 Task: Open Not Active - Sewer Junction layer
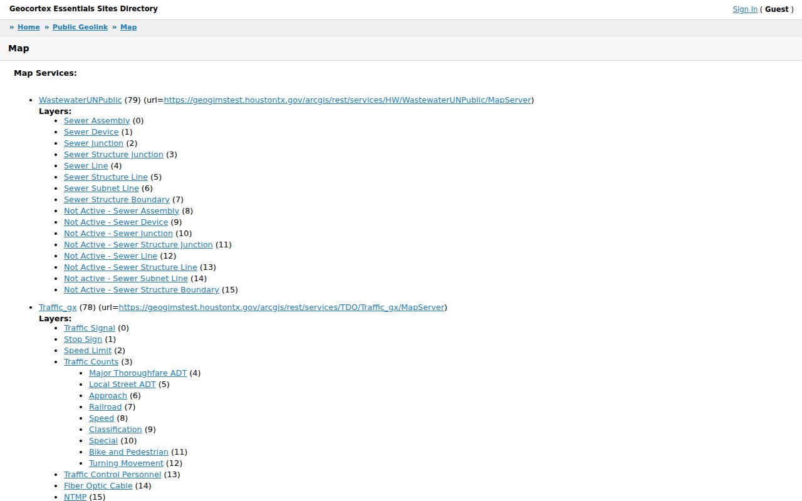[x=118, y=234]
